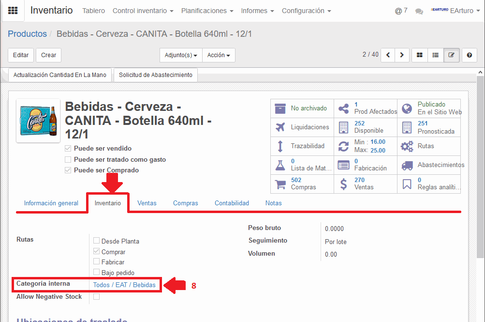Switch to Información general tab

51,203
